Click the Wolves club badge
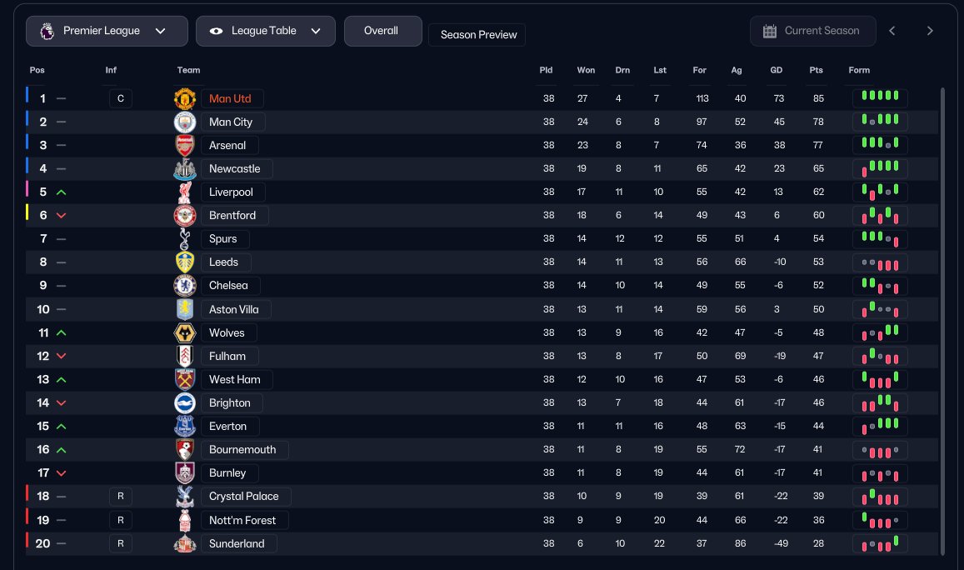 pos(184,332)
